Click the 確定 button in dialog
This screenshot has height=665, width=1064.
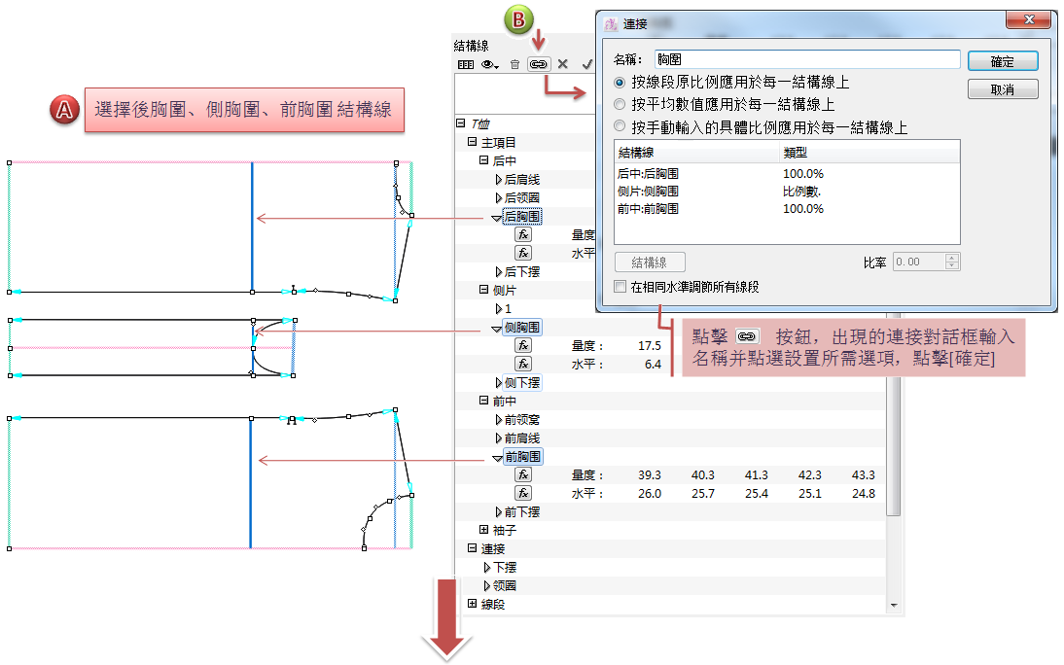[x=1002, y=61]
